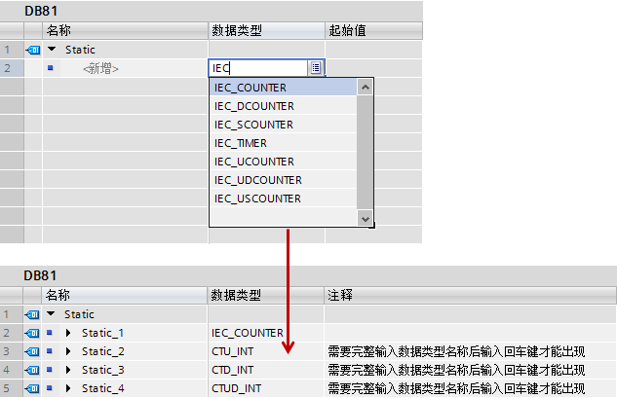Click the dropdown scrollbar down arrow
The image size is (617, 398).
pyautogui.click(x=366, y=218)
